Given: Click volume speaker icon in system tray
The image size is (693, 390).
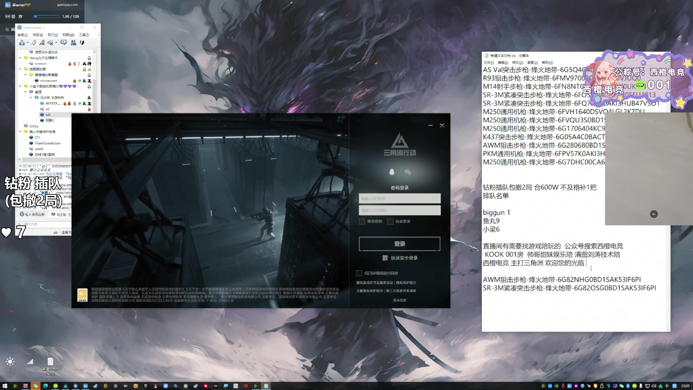Looking at the screenshot, I should click(x=654, y=386).
